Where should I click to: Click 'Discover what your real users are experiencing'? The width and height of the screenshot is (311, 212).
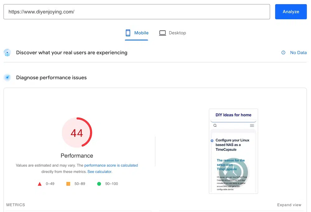tap(72, 53)
